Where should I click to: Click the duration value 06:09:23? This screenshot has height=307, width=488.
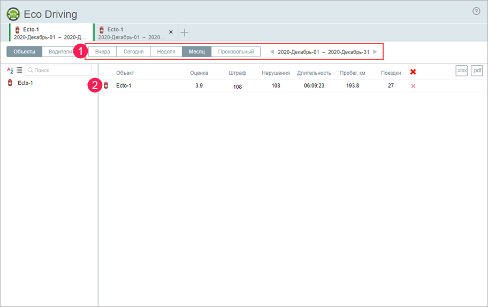[314, 85]
